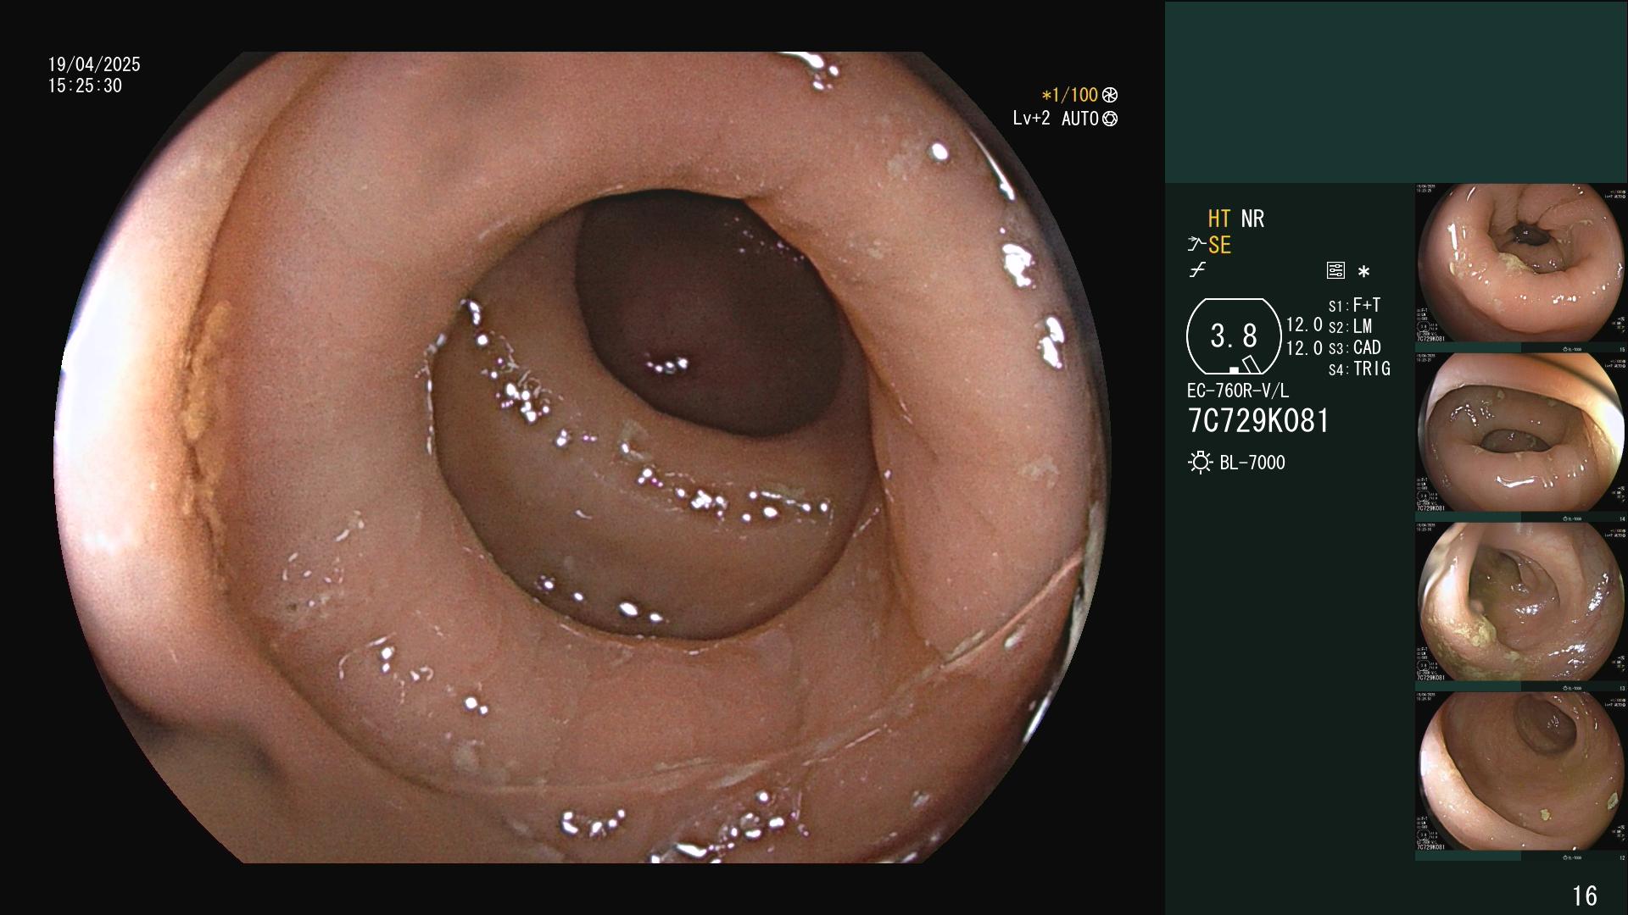
Task: Click the image counter 16
Action: 1584,896
